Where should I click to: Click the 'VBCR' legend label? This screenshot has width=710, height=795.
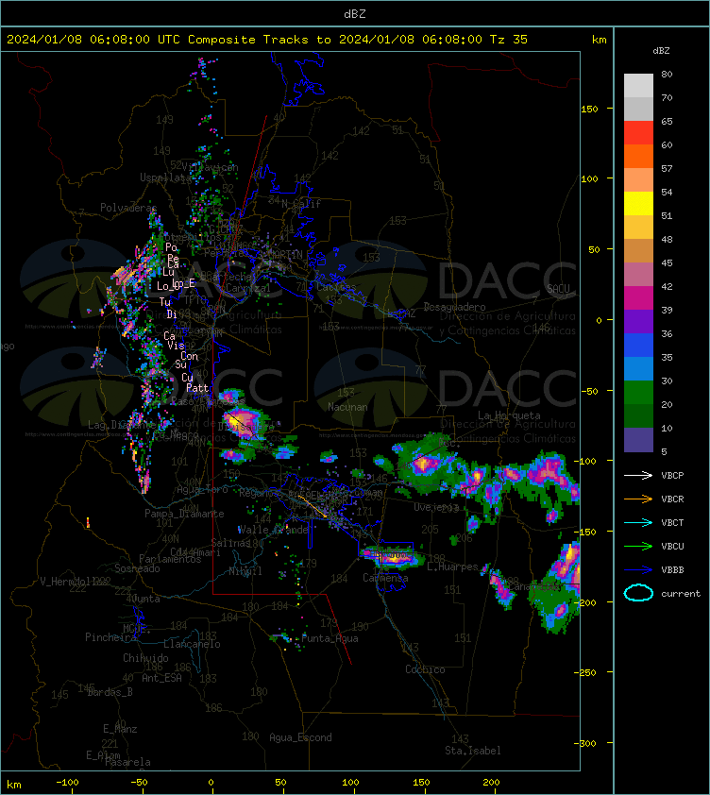[672, 499]
